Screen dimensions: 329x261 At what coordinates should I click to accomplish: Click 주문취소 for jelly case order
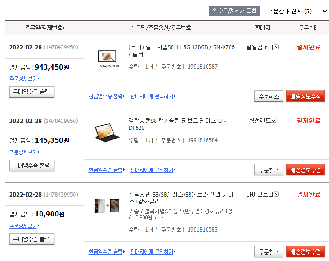(269, 251)
